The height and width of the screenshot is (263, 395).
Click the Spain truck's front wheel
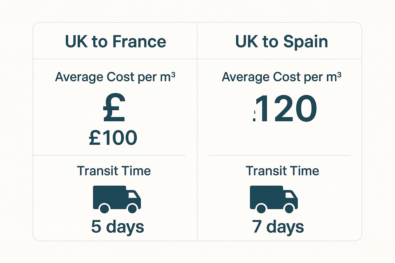pos(289,208)
